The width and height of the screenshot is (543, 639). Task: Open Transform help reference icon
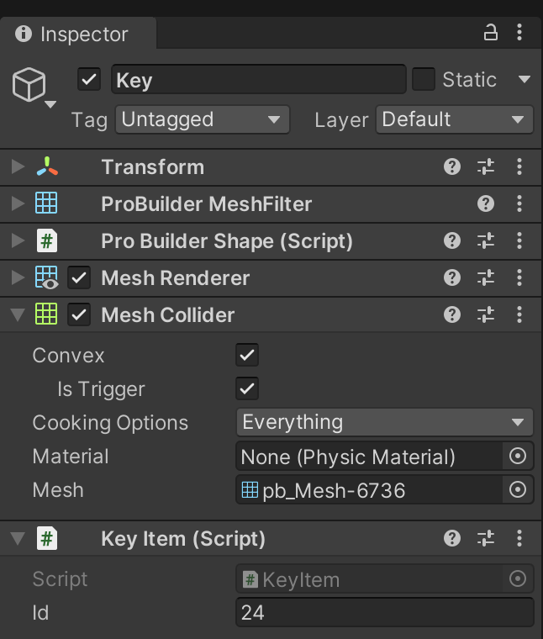[x=452, y=166]
